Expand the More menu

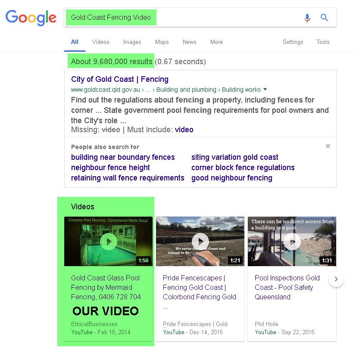(216, 42)
